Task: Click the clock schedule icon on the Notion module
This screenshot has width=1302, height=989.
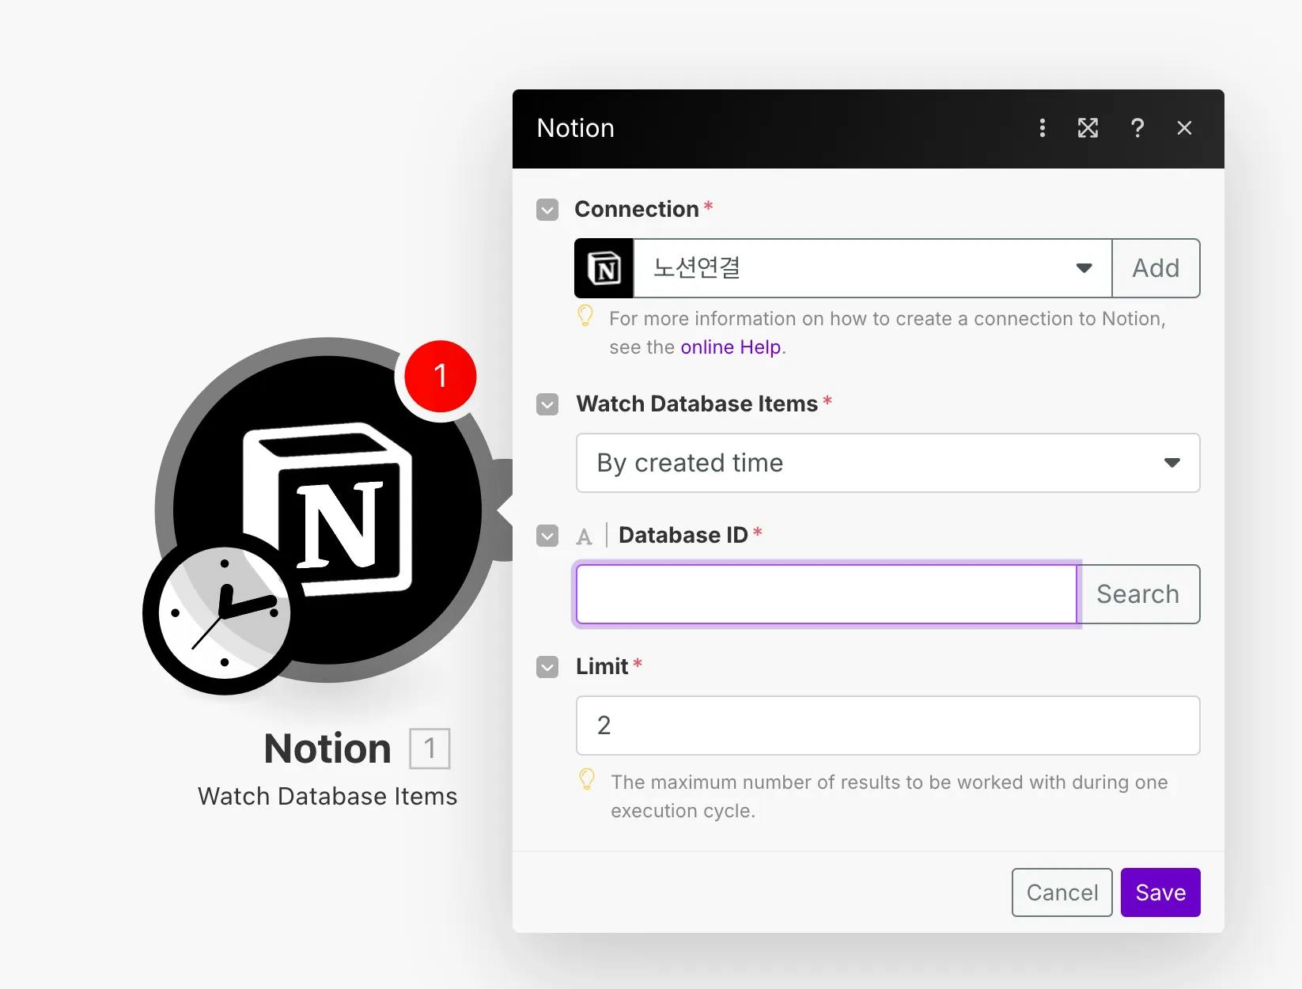Action: click(x=224, y=613)
